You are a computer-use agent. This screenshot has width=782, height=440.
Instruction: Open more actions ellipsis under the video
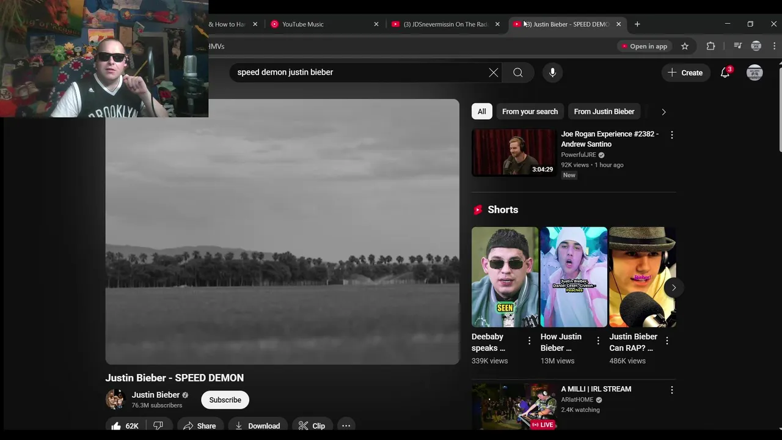346,426
